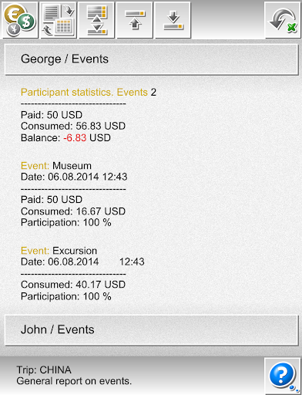This screenshot has width=302, height=395.
Task: Click the red -6.83 balance value
Action: click(x=75, y=138)
